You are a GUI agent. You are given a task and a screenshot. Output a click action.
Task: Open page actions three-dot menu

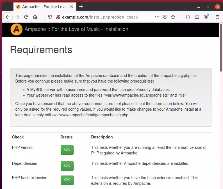click(x=157, y=17)
